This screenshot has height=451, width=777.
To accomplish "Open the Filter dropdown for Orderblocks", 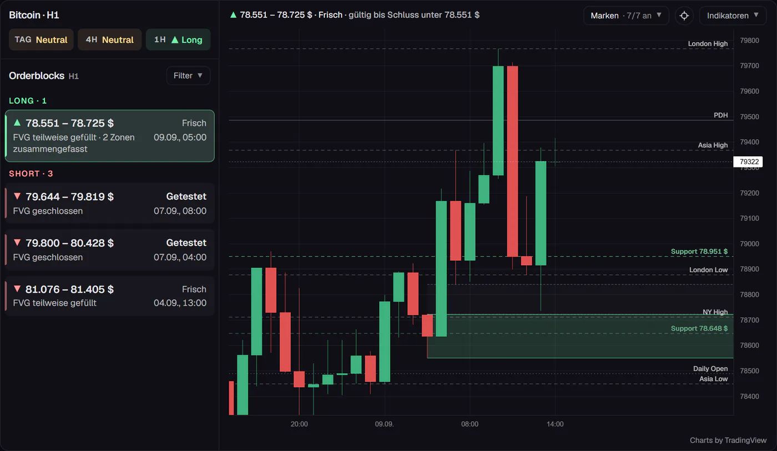I will [x=188, y=75].
